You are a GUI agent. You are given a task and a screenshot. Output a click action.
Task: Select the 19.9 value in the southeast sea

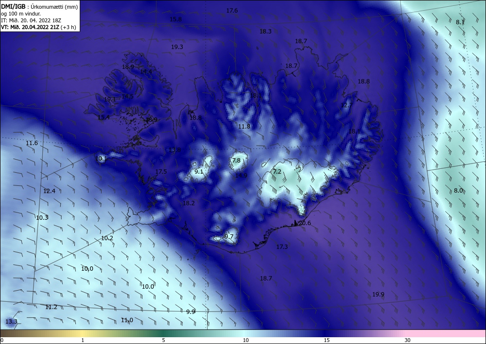[378, 294]
